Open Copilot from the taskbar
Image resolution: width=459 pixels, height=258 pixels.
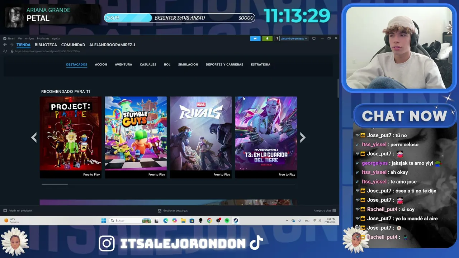[174, 221]
